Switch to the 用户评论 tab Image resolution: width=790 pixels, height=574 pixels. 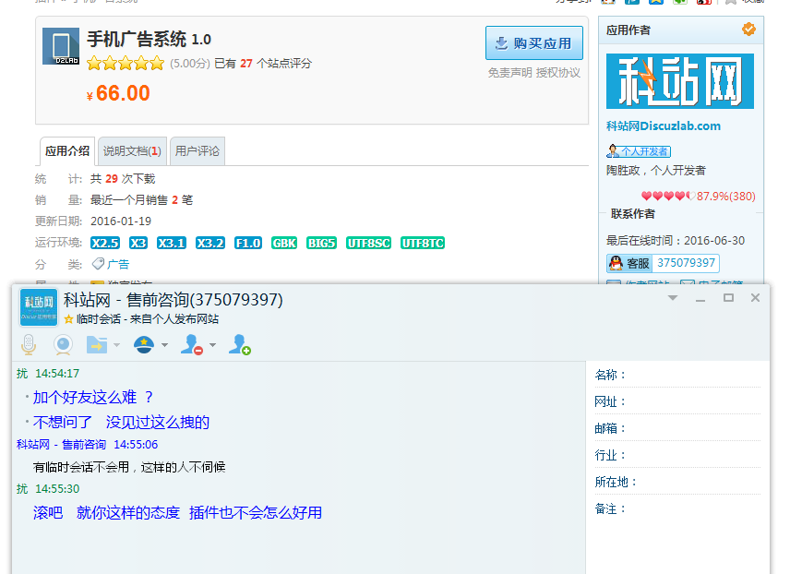(x=197, y=151)
